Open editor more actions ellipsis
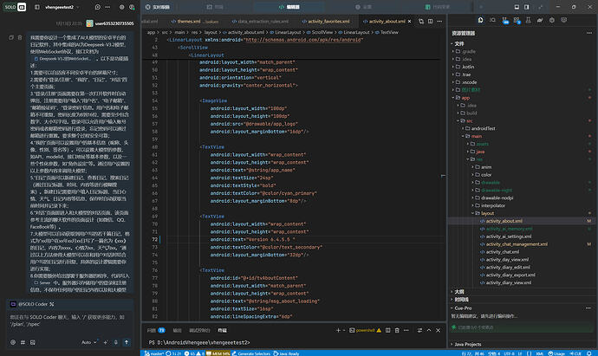This screenshot has height=356, width=598. pyautogui.click(x=439, y=22)
